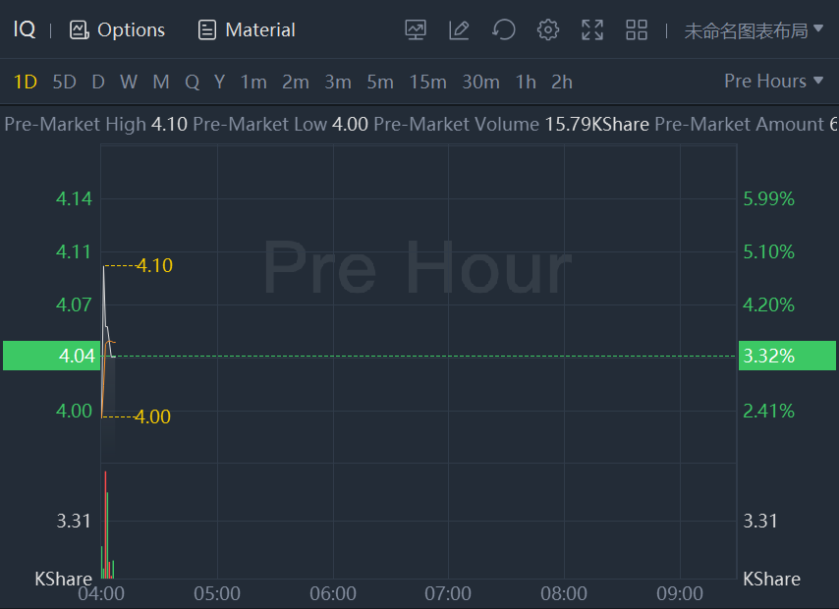The image size is (839, 609).
Task: Open chart settings gear icon
Action: [x=548, y=30]
